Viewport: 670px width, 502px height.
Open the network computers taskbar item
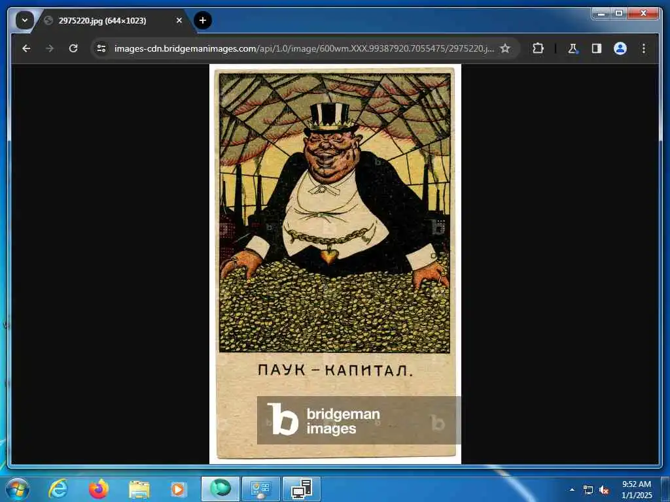[302, 489]
